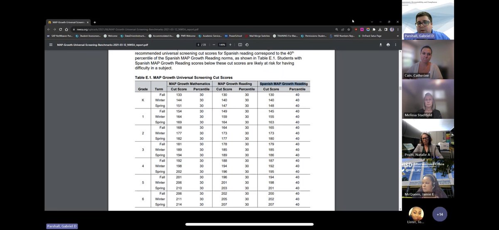Download the PDF from the viewer toolbar
Image resolution: width=499 pixels, height=230 pixels.
pyautogui.click(x=380, y=45)
